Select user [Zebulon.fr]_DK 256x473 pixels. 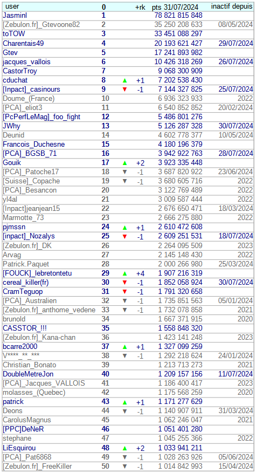pyautogui.click(x=27, y=246)
